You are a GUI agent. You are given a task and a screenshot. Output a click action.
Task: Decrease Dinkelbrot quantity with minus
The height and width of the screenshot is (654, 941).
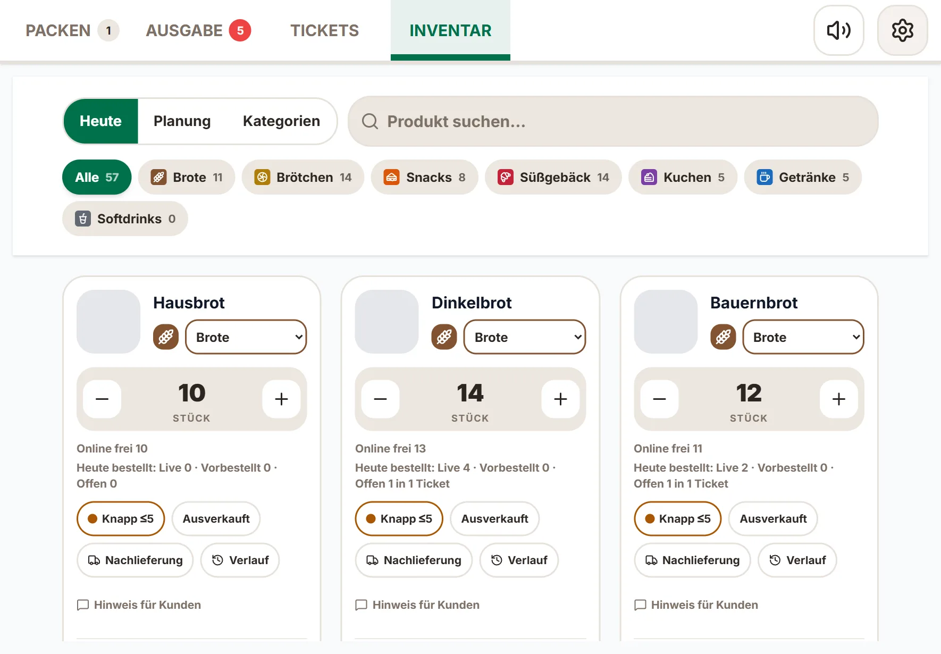click(x=381, y=399)
